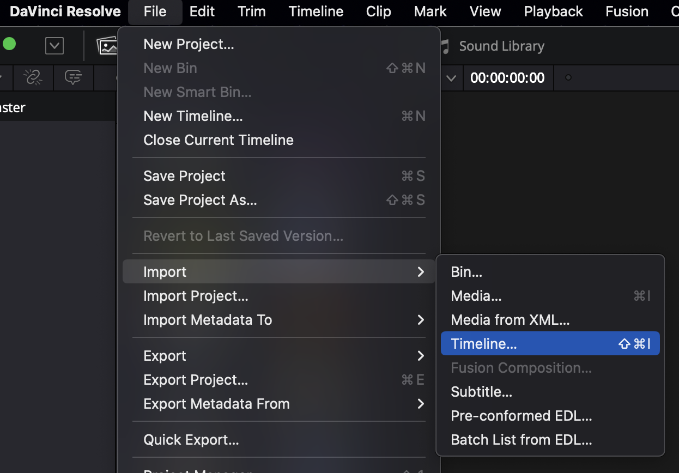
Task: Click the broken-link unlink icon
Action: coord(33,78)
